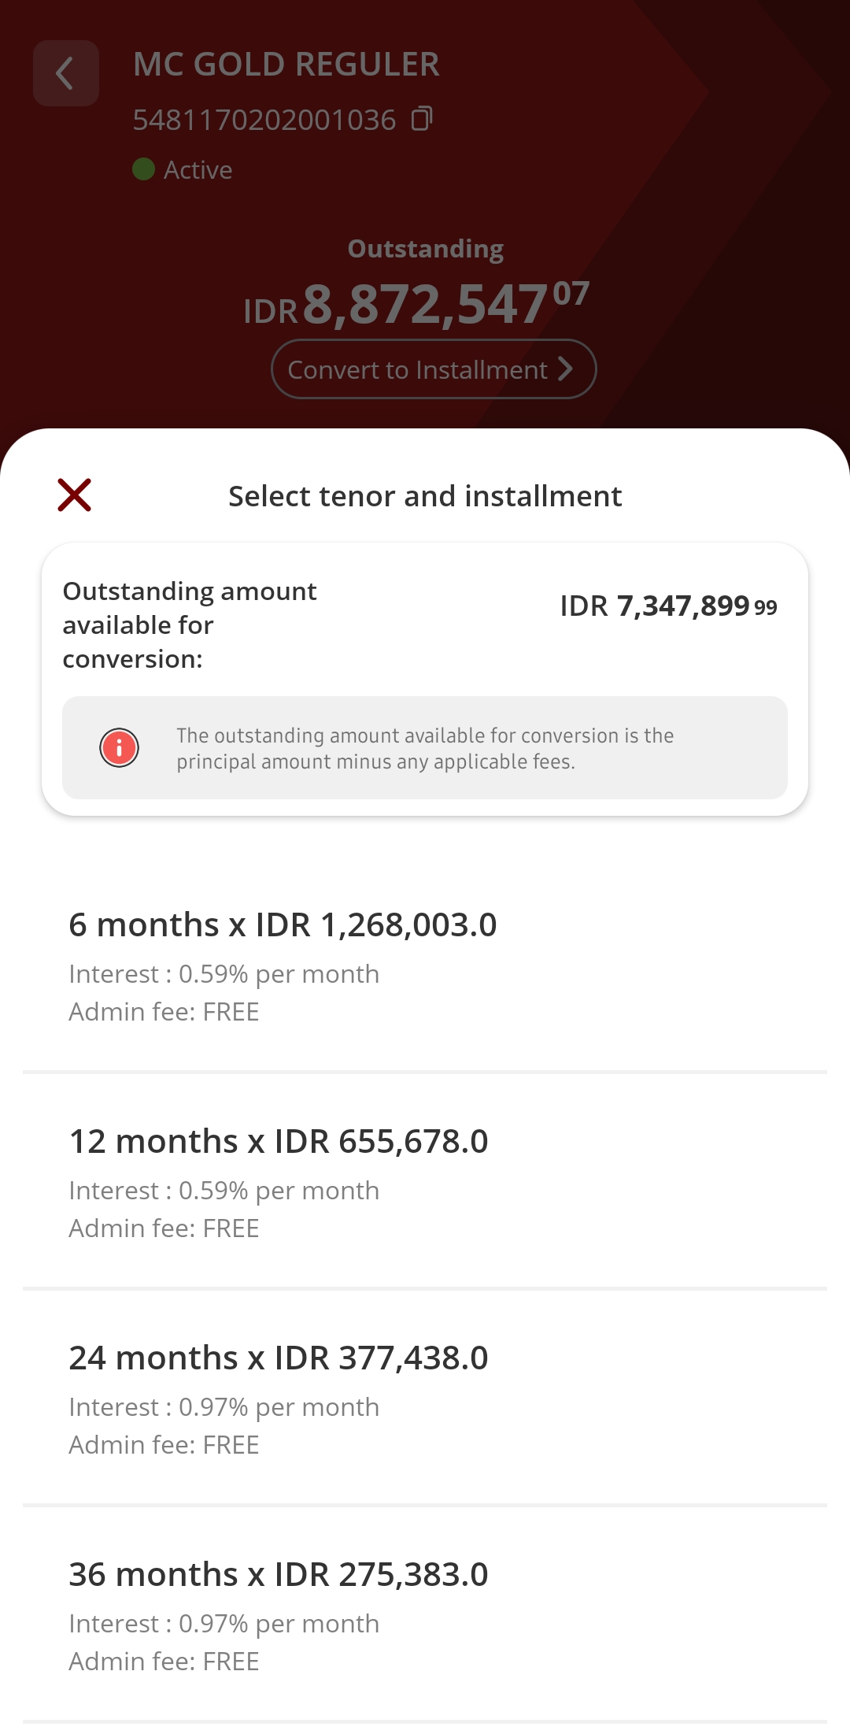Copy the card number with copy icon

click(x=423, y=119)
